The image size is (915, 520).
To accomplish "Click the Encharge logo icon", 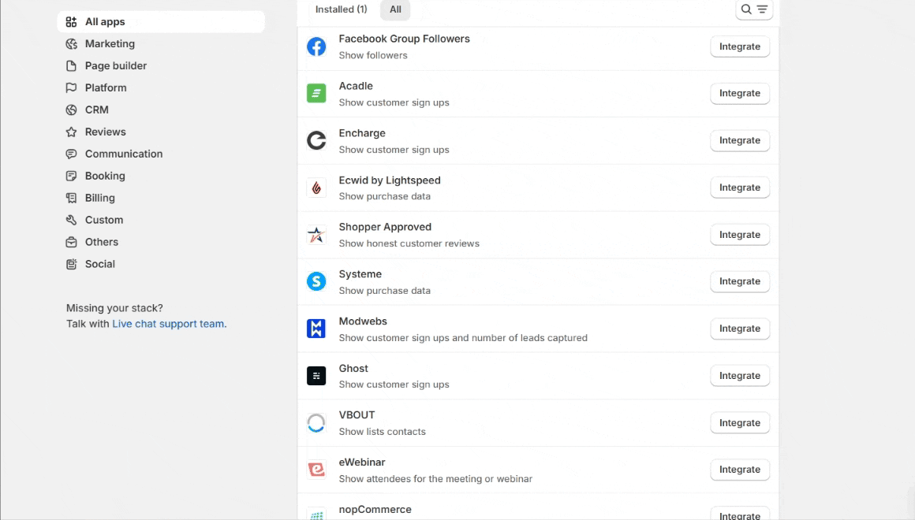I will tap(316, 141).
